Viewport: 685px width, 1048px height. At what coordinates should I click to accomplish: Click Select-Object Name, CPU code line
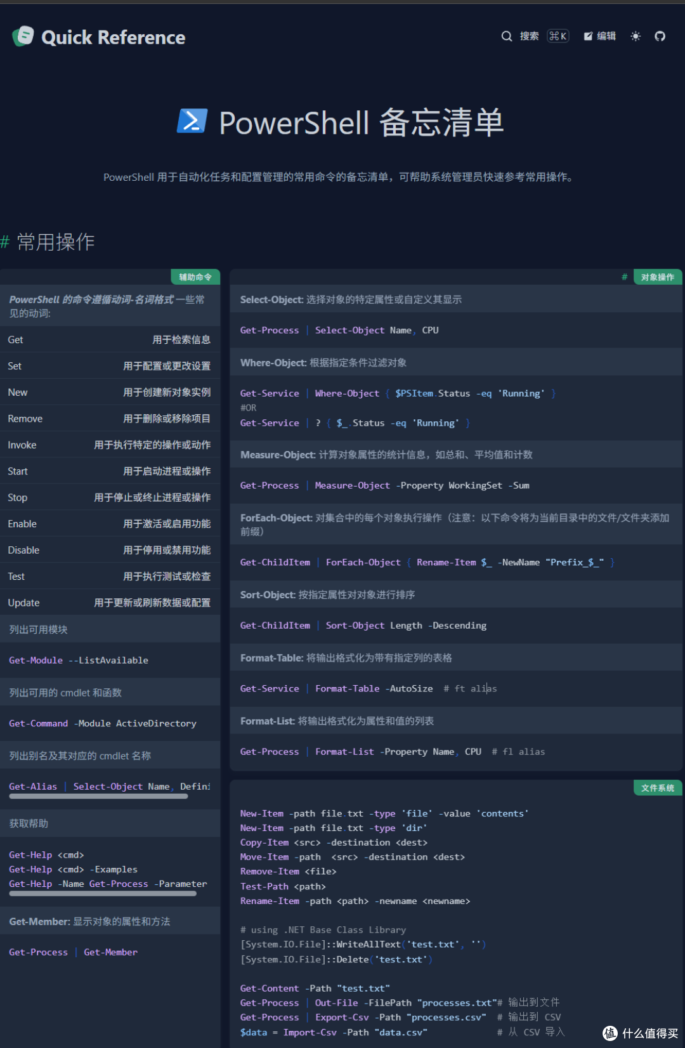pyautogui.click(x=339, y=331)
